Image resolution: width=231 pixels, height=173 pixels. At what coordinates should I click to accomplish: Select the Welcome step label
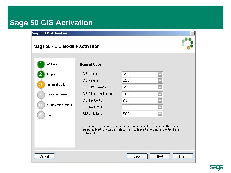tap(53, 64)
